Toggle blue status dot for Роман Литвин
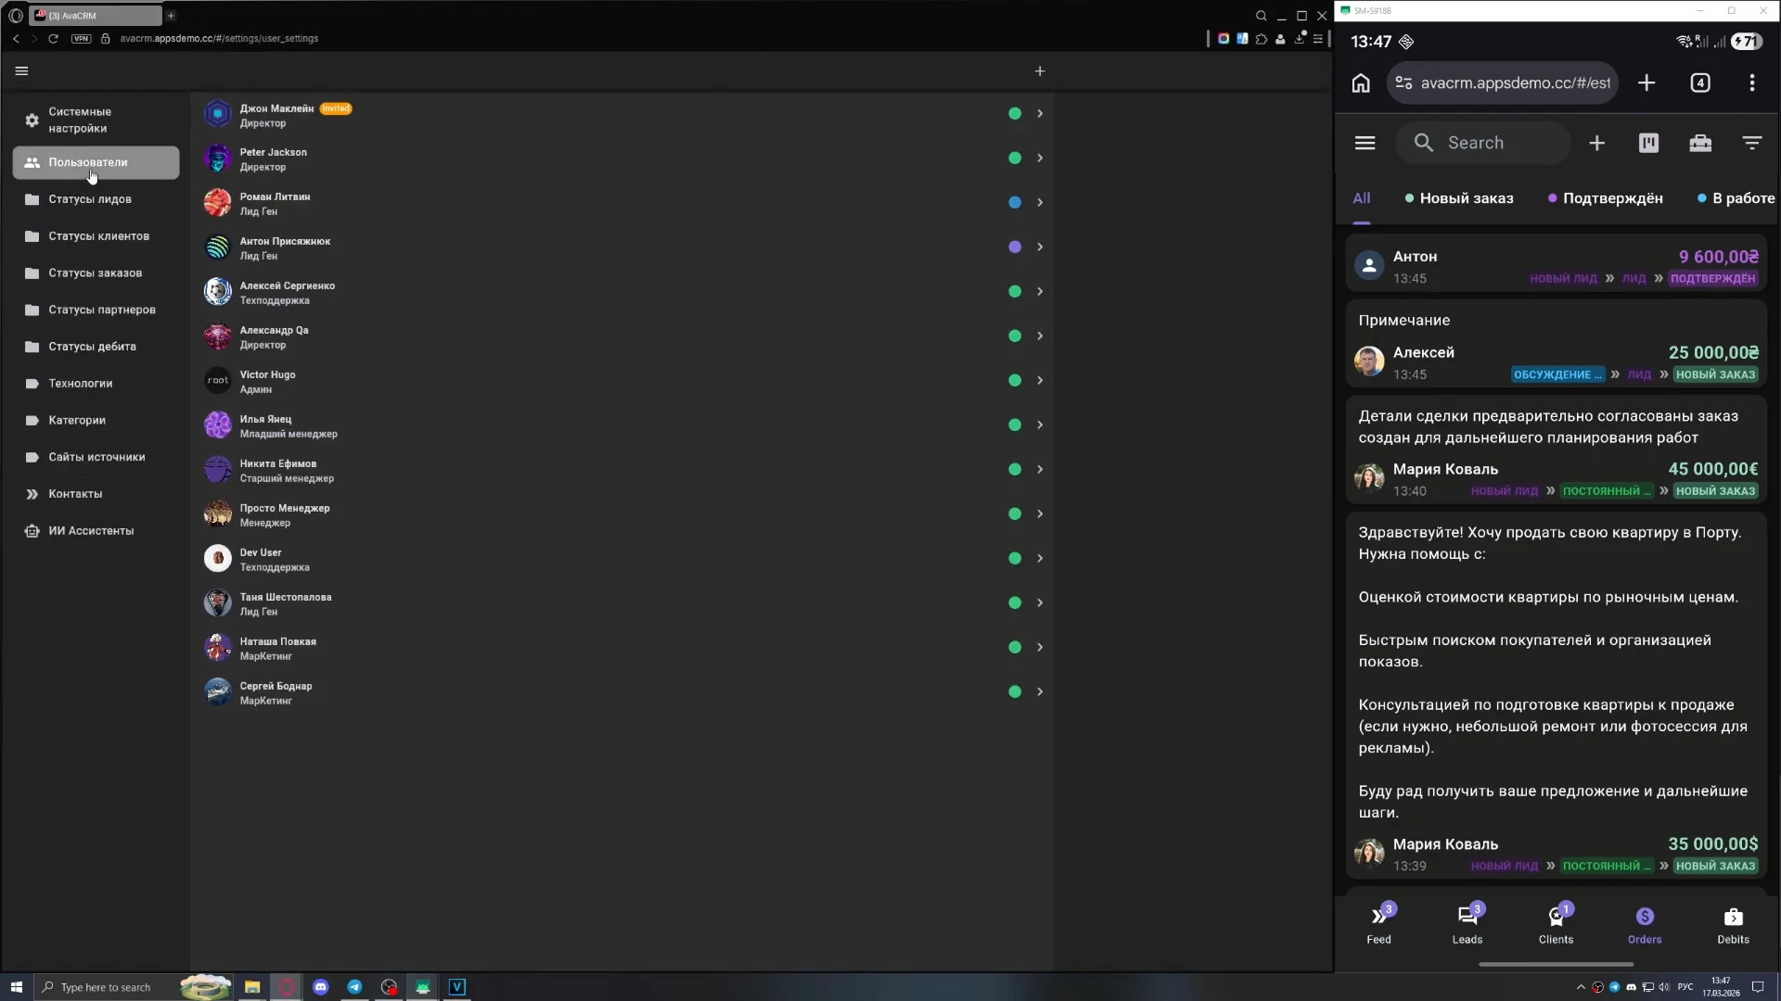Viewport: 1781px width, 1001px height. (1015, 203)
